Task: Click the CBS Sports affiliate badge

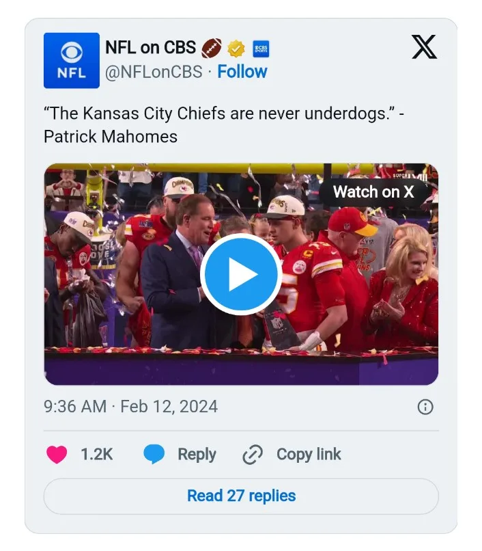Action: click(261, 49)
